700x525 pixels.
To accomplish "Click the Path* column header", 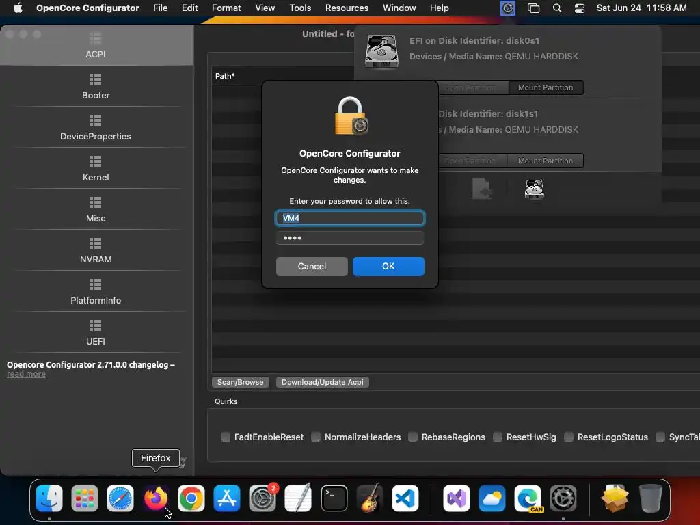I will [225, 76].
